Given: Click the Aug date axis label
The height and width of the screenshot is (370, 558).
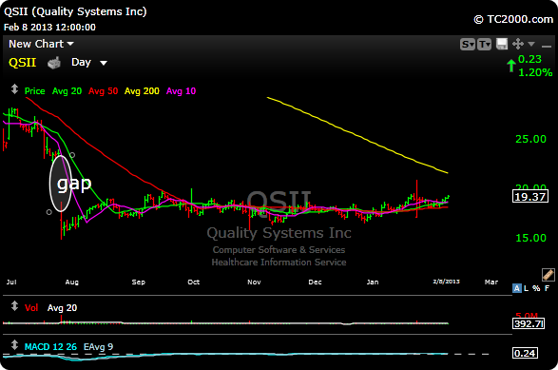Looking at the screenshot, I should click(72, 282).
